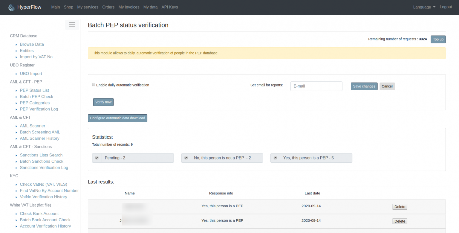Image resolution: width=459 pixels, height=233 pixels.
Task: Open Configure automatic data download
Action: click(117, 118)
